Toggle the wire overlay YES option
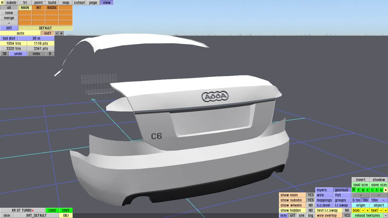The image size is (388, 218). (x=347, y=215)
